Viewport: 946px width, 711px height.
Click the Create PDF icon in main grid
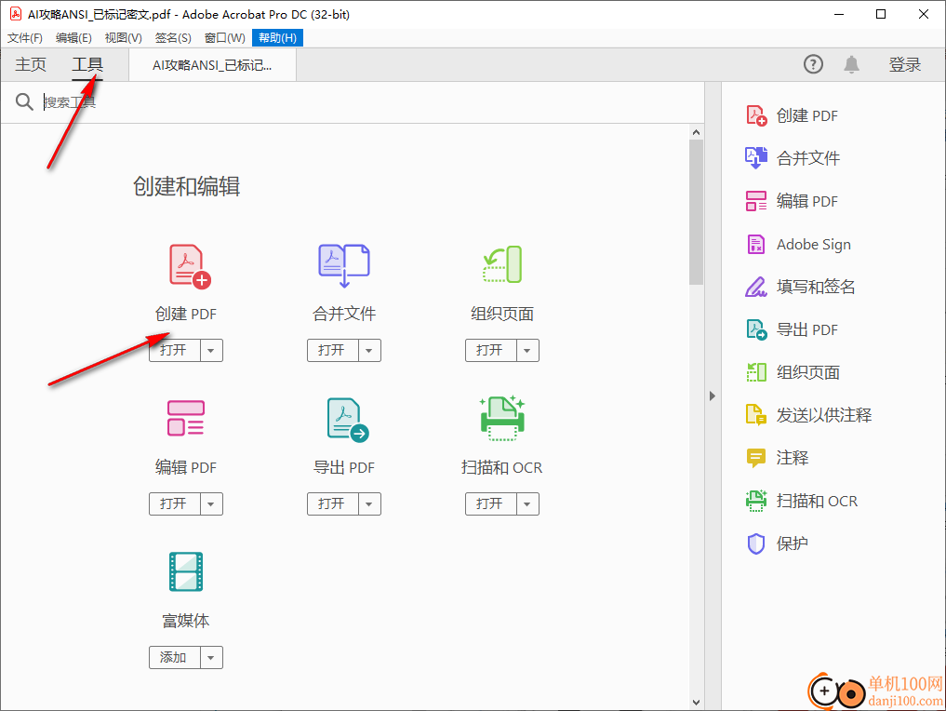(x=189, y=265)
